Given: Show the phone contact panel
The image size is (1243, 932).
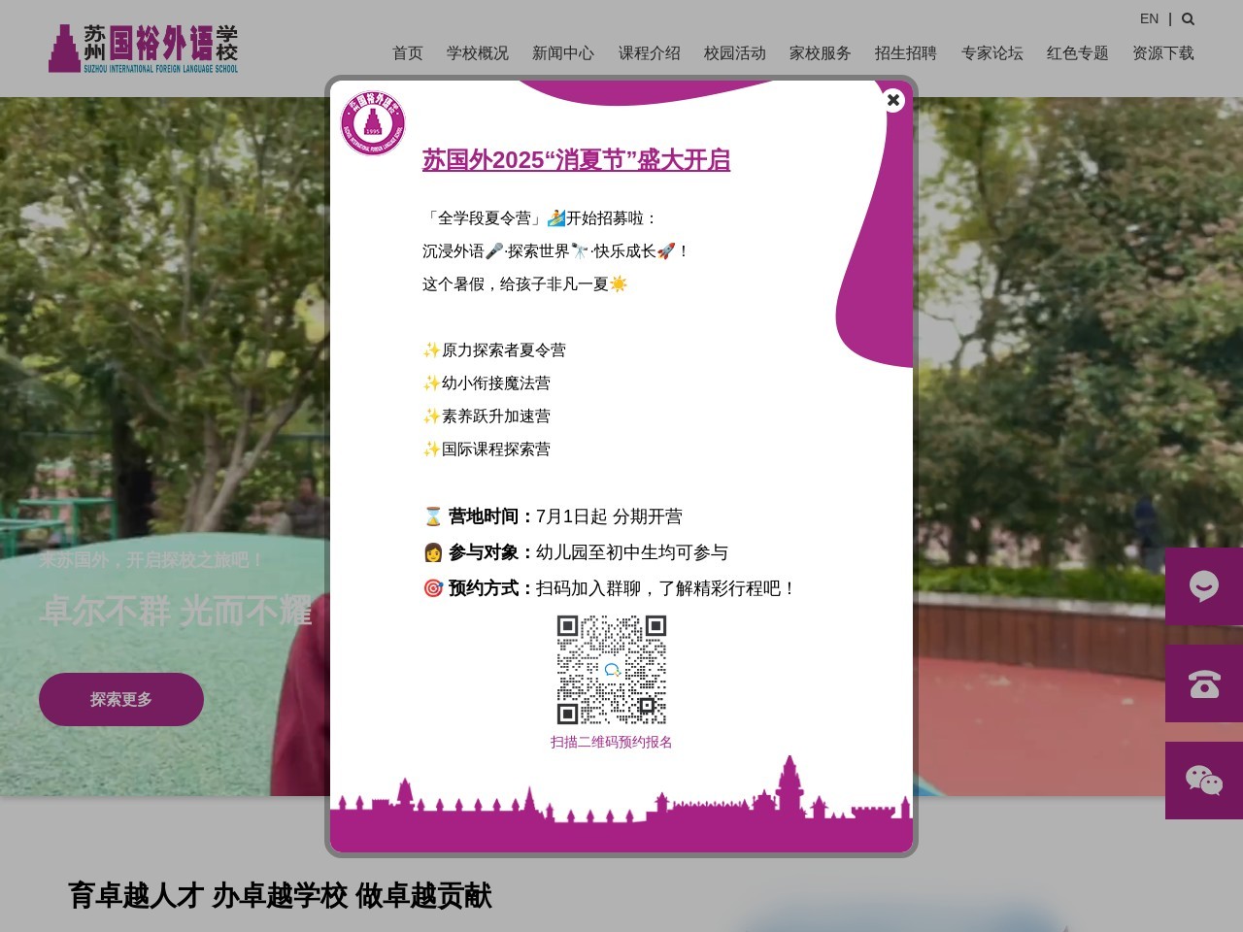Looking at the screenshot, I should [x=1203, y=683].
